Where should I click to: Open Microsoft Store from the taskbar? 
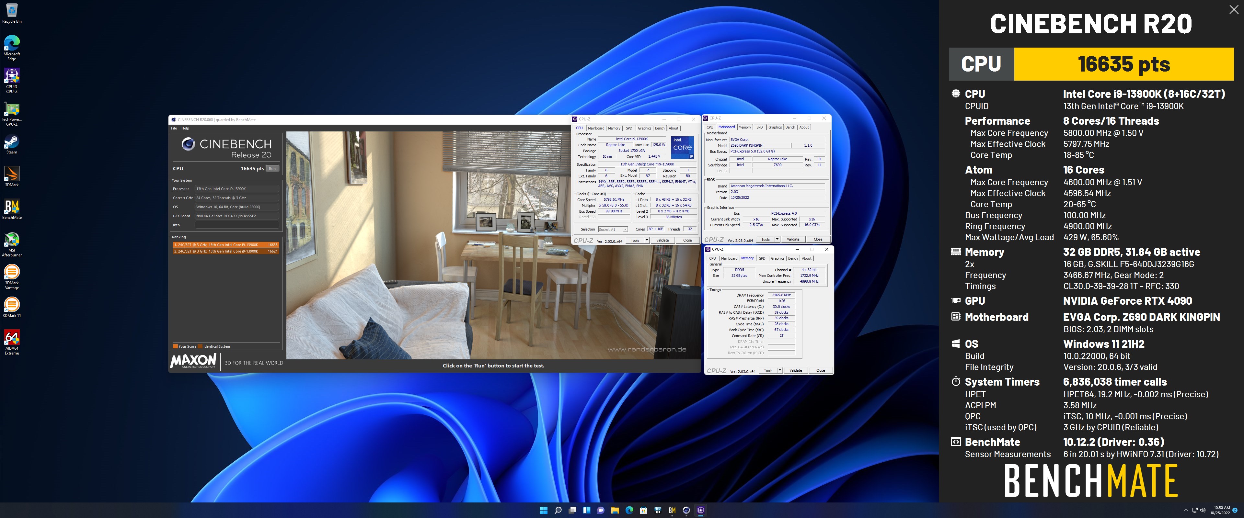643,510
